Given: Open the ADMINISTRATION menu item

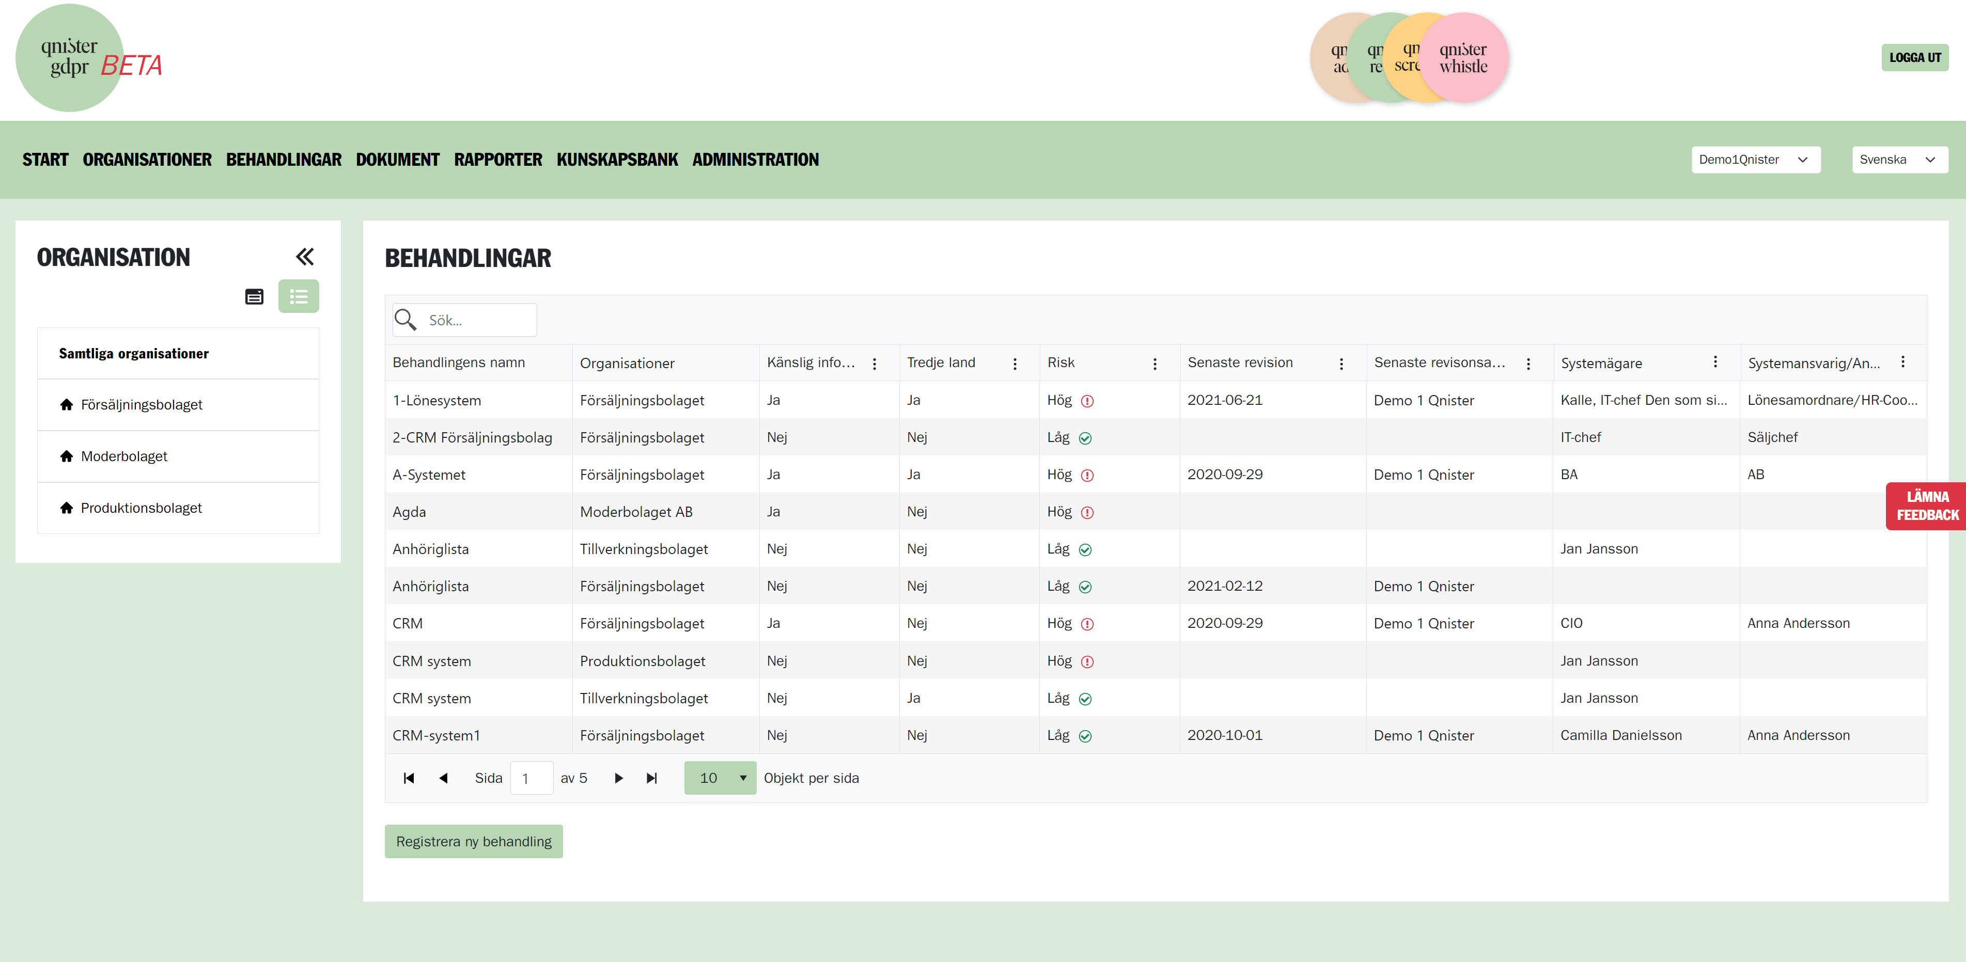Looking at the screenshot, I should click(755, 160).
